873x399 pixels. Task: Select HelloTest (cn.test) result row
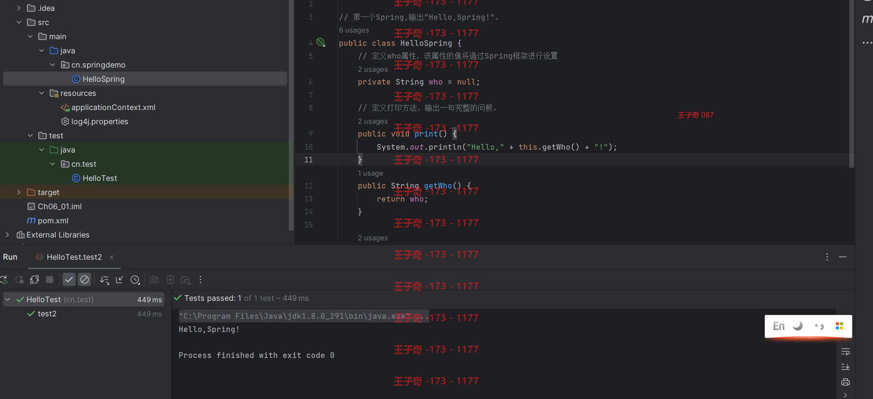[84, 299]
